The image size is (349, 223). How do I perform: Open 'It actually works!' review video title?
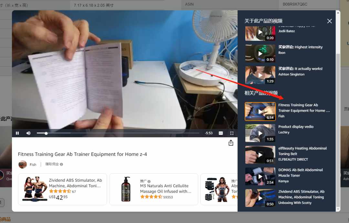click(x=300, y=69)
